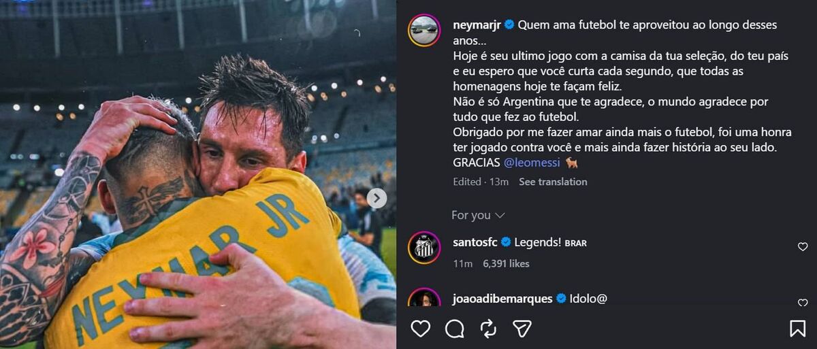Click See translation under the caption
The width and height of the screenshot is (817, 349).
tap(553, 182)
